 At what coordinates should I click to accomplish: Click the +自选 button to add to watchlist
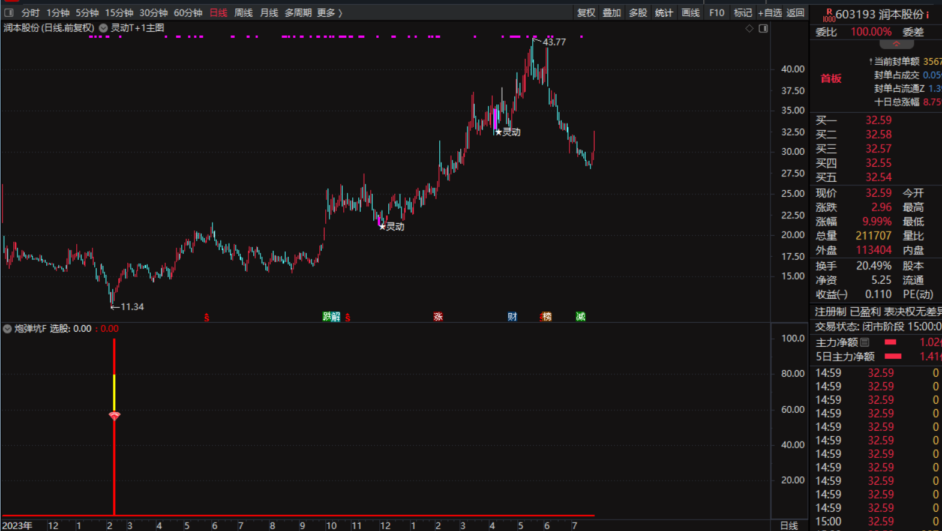[770, 13]
